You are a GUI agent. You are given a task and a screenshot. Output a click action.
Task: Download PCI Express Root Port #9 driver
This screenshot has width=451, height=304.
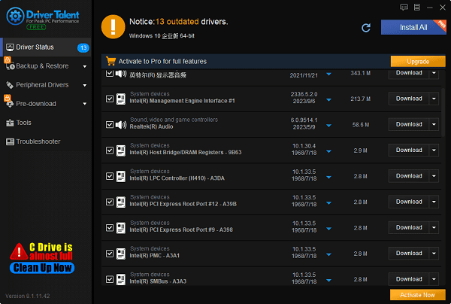tap(409, 228)
